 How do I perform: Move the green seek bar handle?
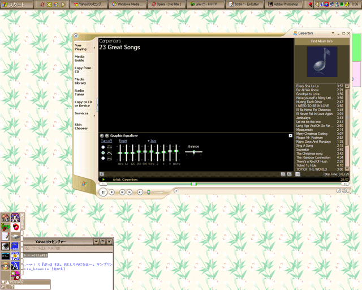click(194, 184)
